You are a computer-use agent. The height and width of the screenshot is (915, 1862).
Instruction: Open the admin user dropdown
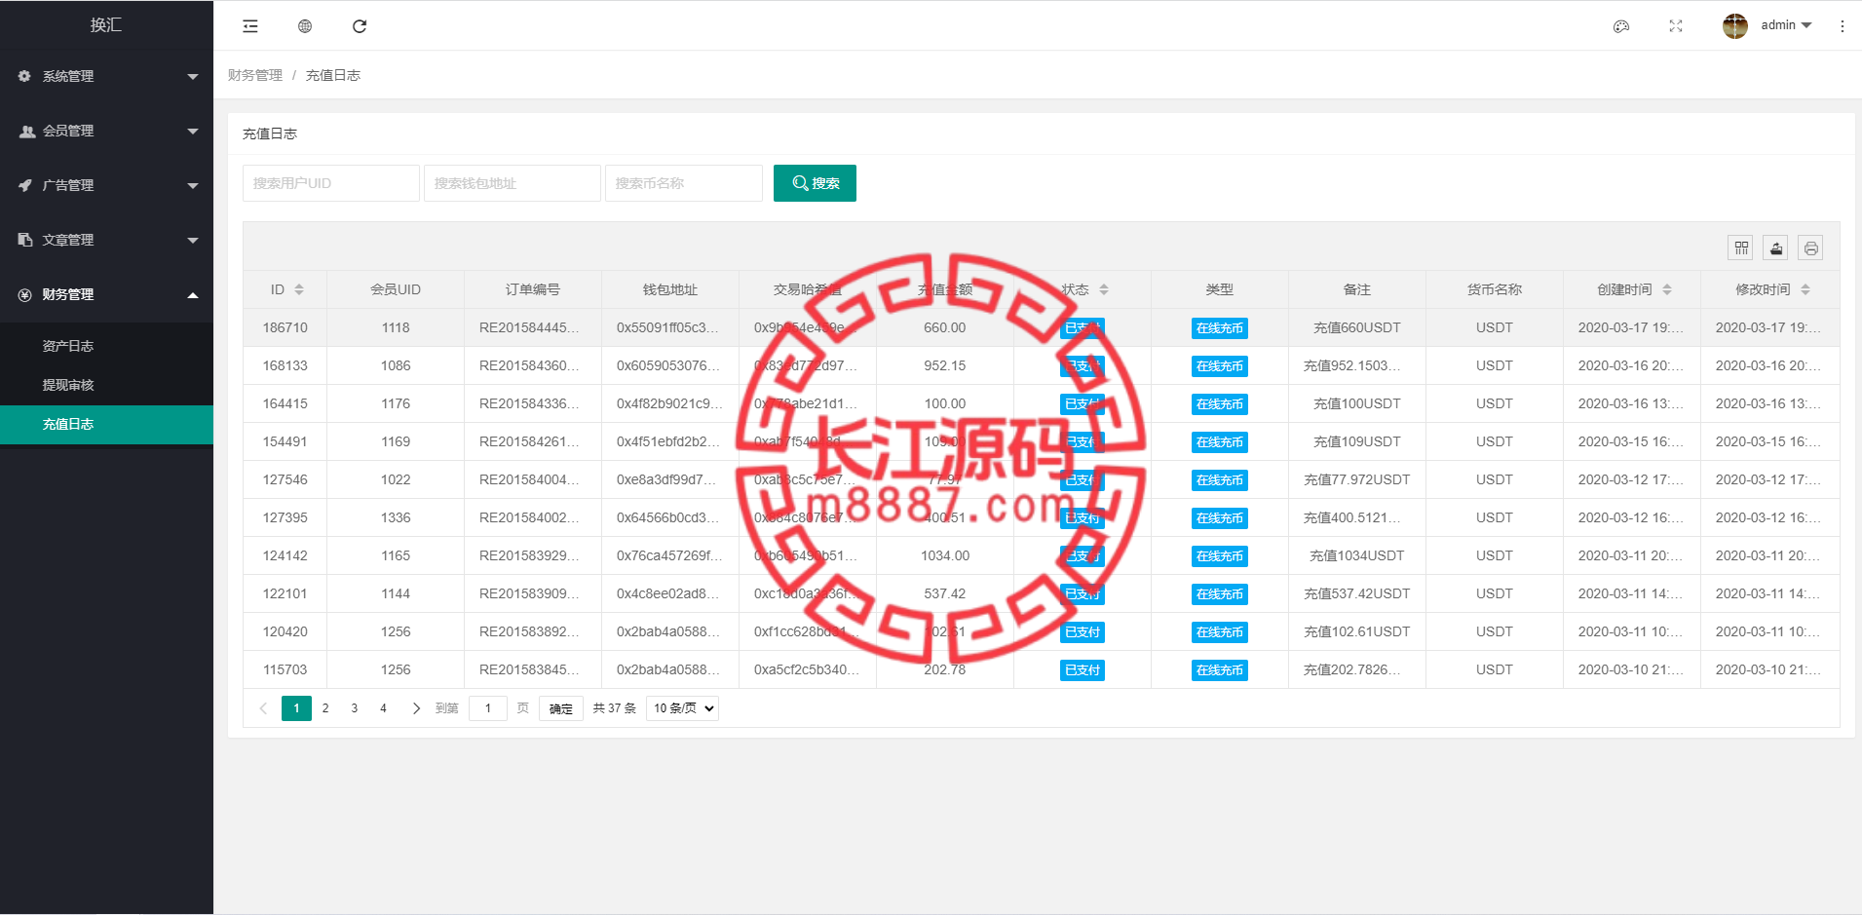[x=1786, y=25]
